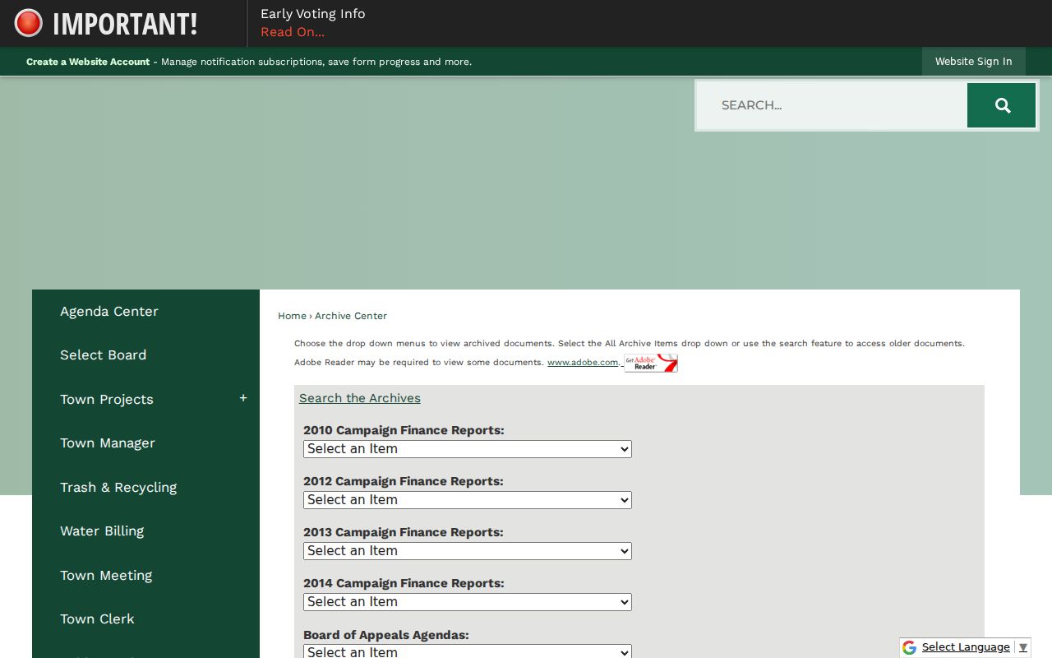Click Archive Center breadcrumb link
Image resolution: width=1052 pixels, height=658 pixels.
click(x=351, y=316)
